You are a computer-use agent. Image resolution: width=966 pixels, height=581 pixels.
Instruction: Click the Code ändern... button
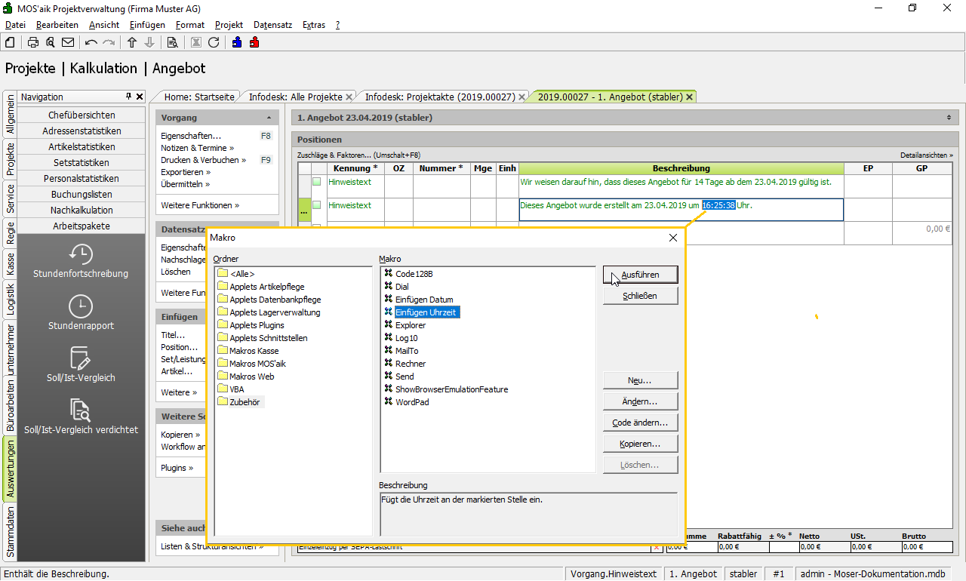(640, 423)
